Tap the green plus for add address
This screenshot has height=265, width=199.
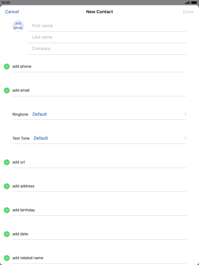(x=7, y=186)
